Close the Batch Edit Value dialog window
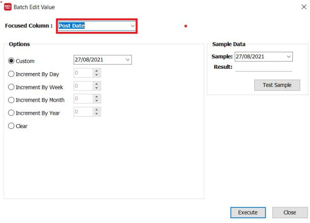This screenshot has width=310, height=223. point(304,7)
